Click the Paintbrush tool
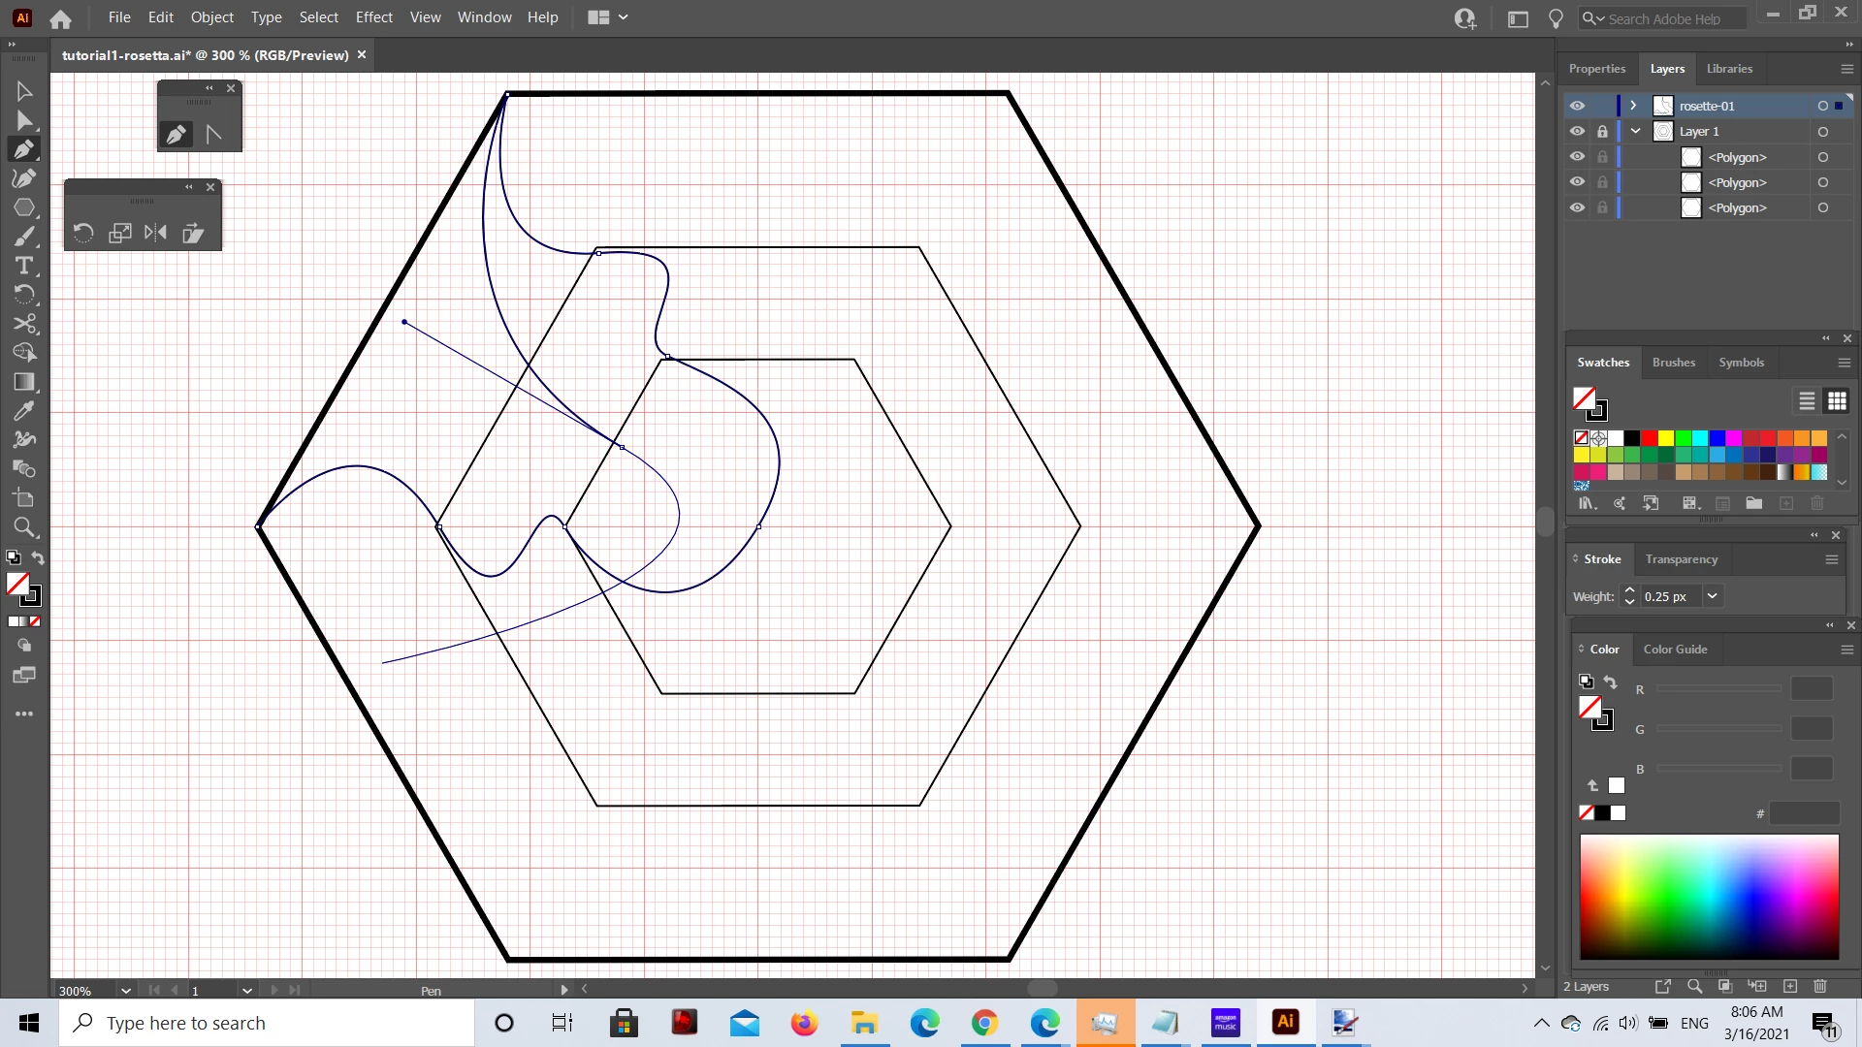 24,237
